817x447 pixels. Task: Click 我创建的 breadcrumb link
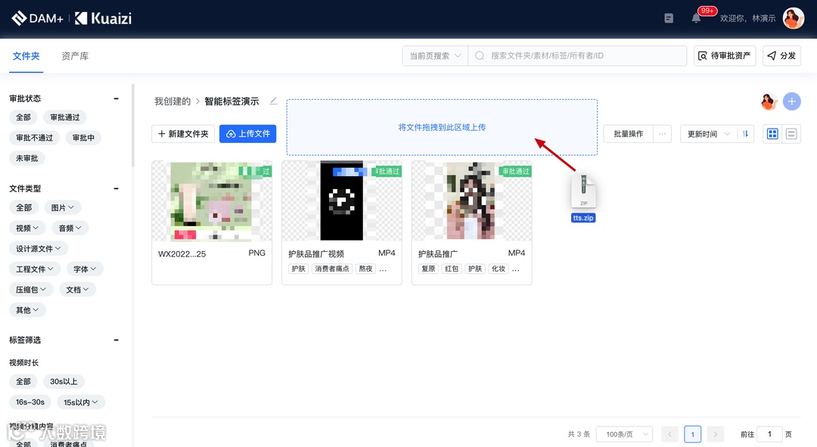pos(172,101)
